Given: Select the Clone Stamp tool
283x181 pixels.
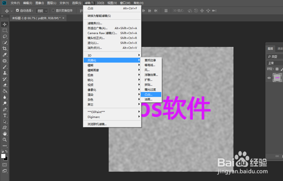Looking at the screenshot, I should (x=5, y=73).
